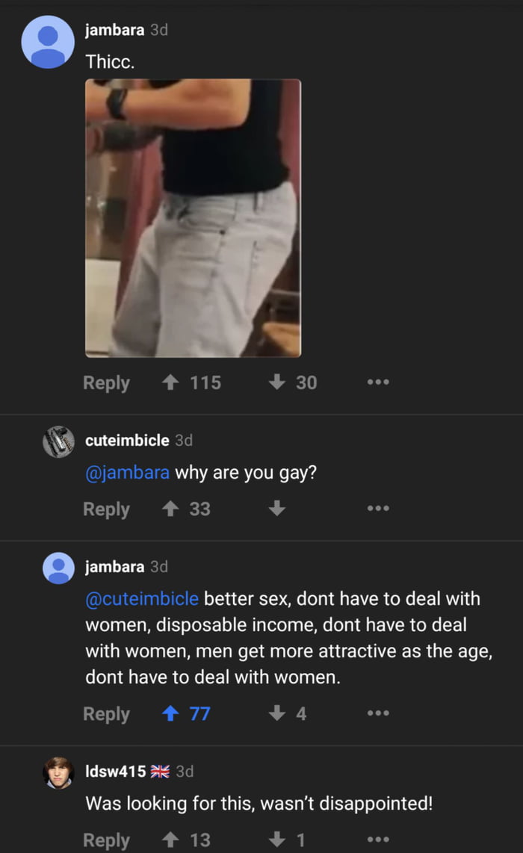Viewport: 523px width, 853px height.
Task: Upvote jambara's 'Thicc.' comment
Action: pyautogui.click(x=170, y=382)
